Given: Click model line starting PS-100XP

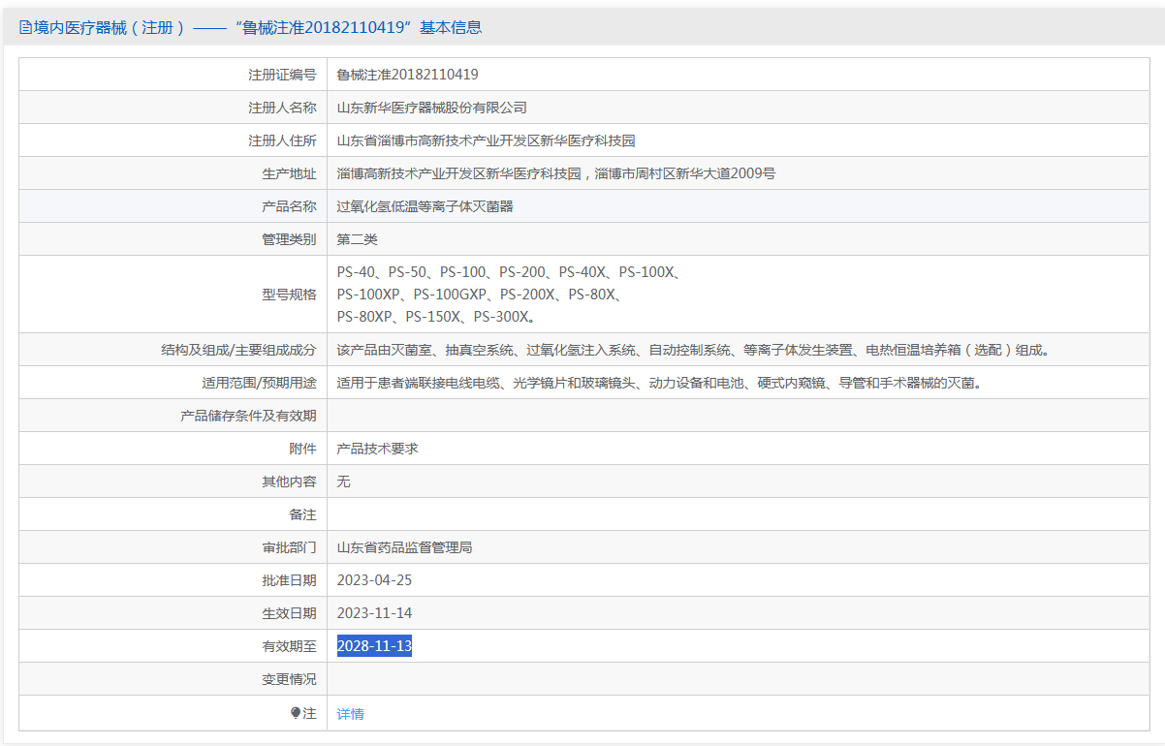Looking at the screenshot, I should (x=480, y=295).
